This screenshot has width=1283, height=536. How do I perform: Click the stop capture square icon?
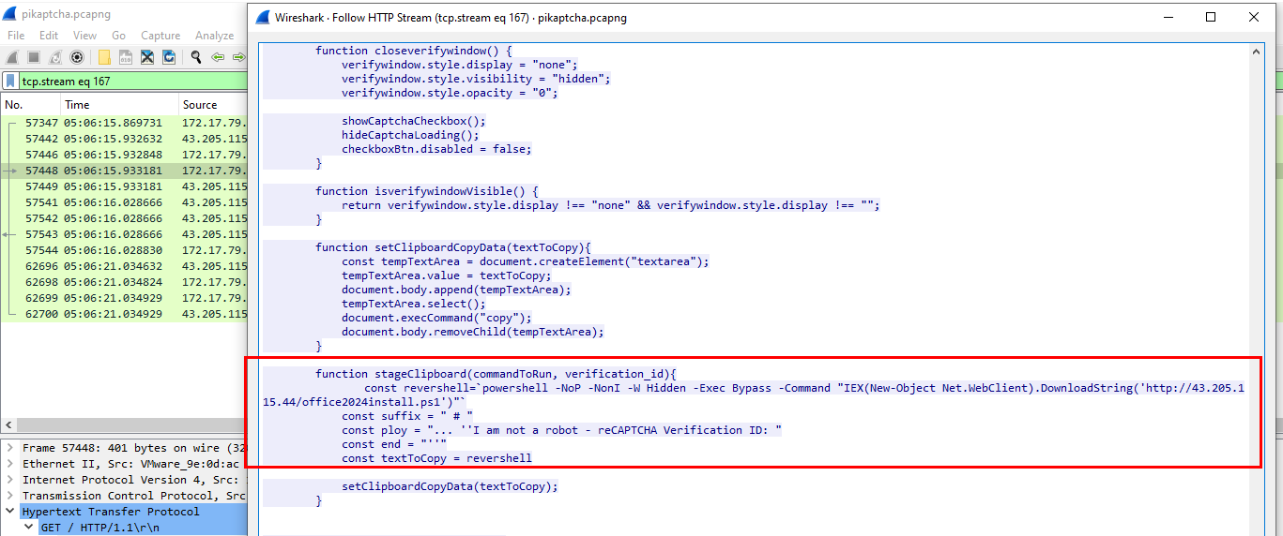33,57
